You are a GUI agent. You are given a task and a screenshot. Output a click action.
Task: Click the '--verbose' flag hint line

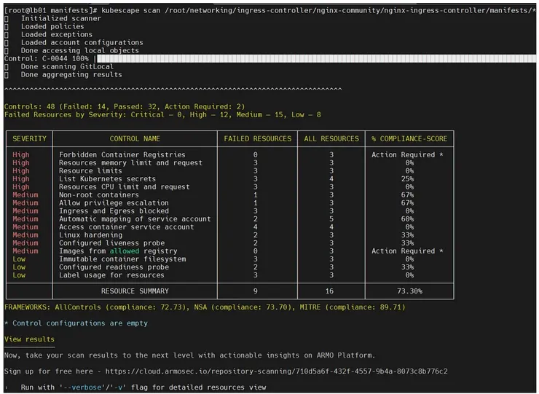143,387
